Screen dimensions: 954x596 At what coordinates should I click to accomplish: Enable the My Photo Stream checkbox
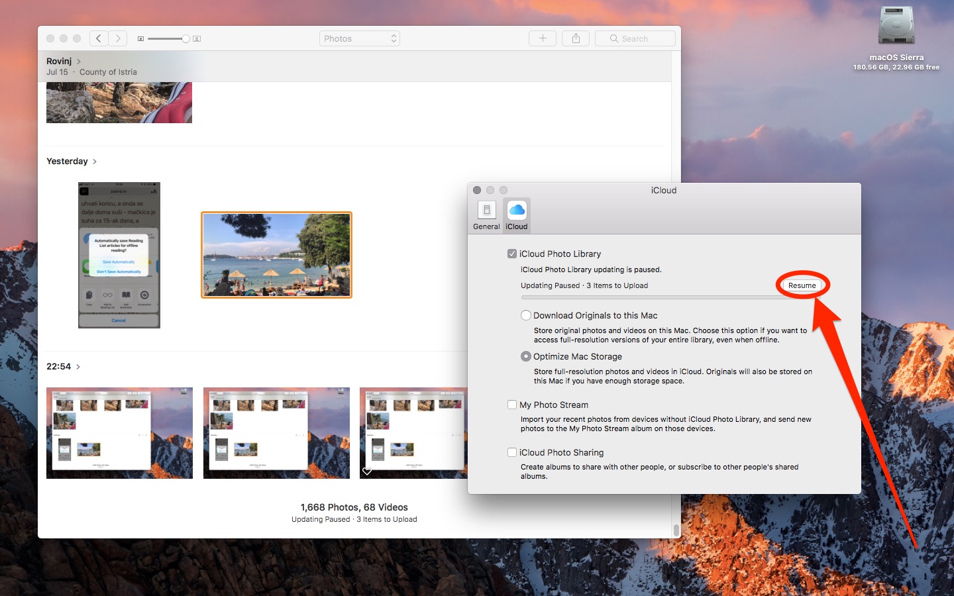coord(512,405)
